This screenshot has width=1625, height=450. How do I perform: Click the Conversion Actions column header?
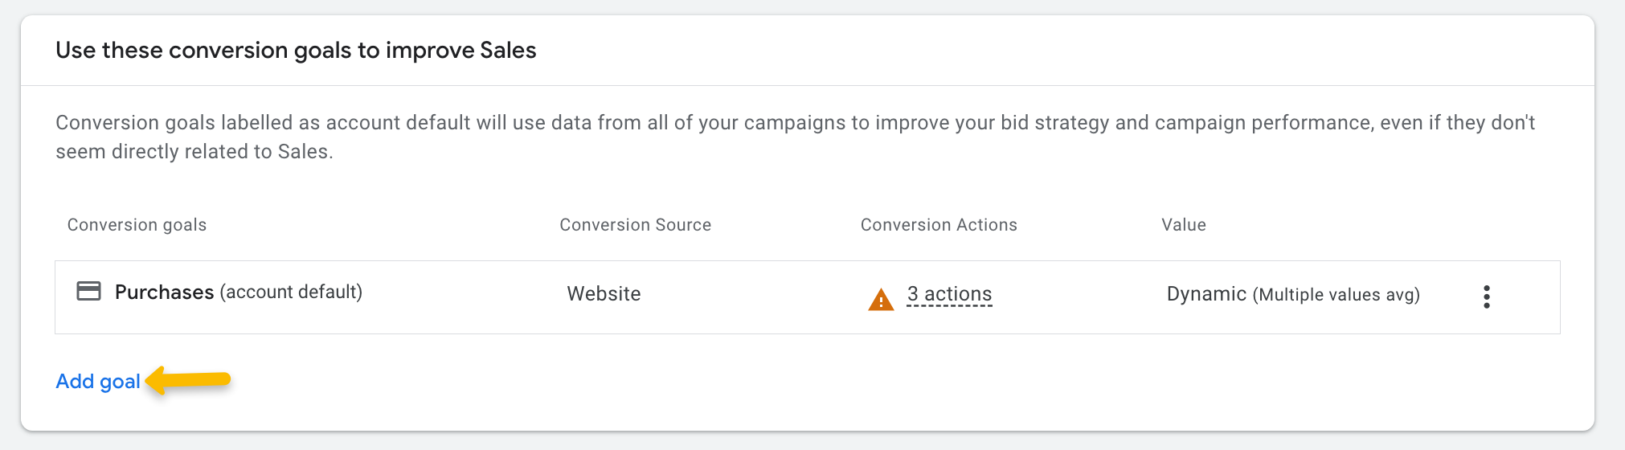point(939,225)
